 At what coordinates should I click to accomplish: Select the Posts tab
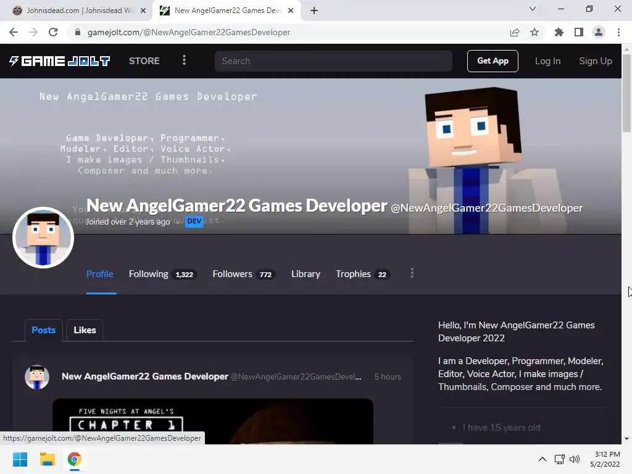click(x=44, y=330)
